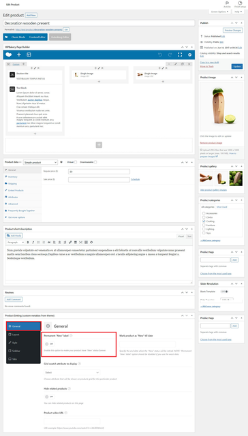
Task: Click the Add Comment button
Action: click(14, 300)
